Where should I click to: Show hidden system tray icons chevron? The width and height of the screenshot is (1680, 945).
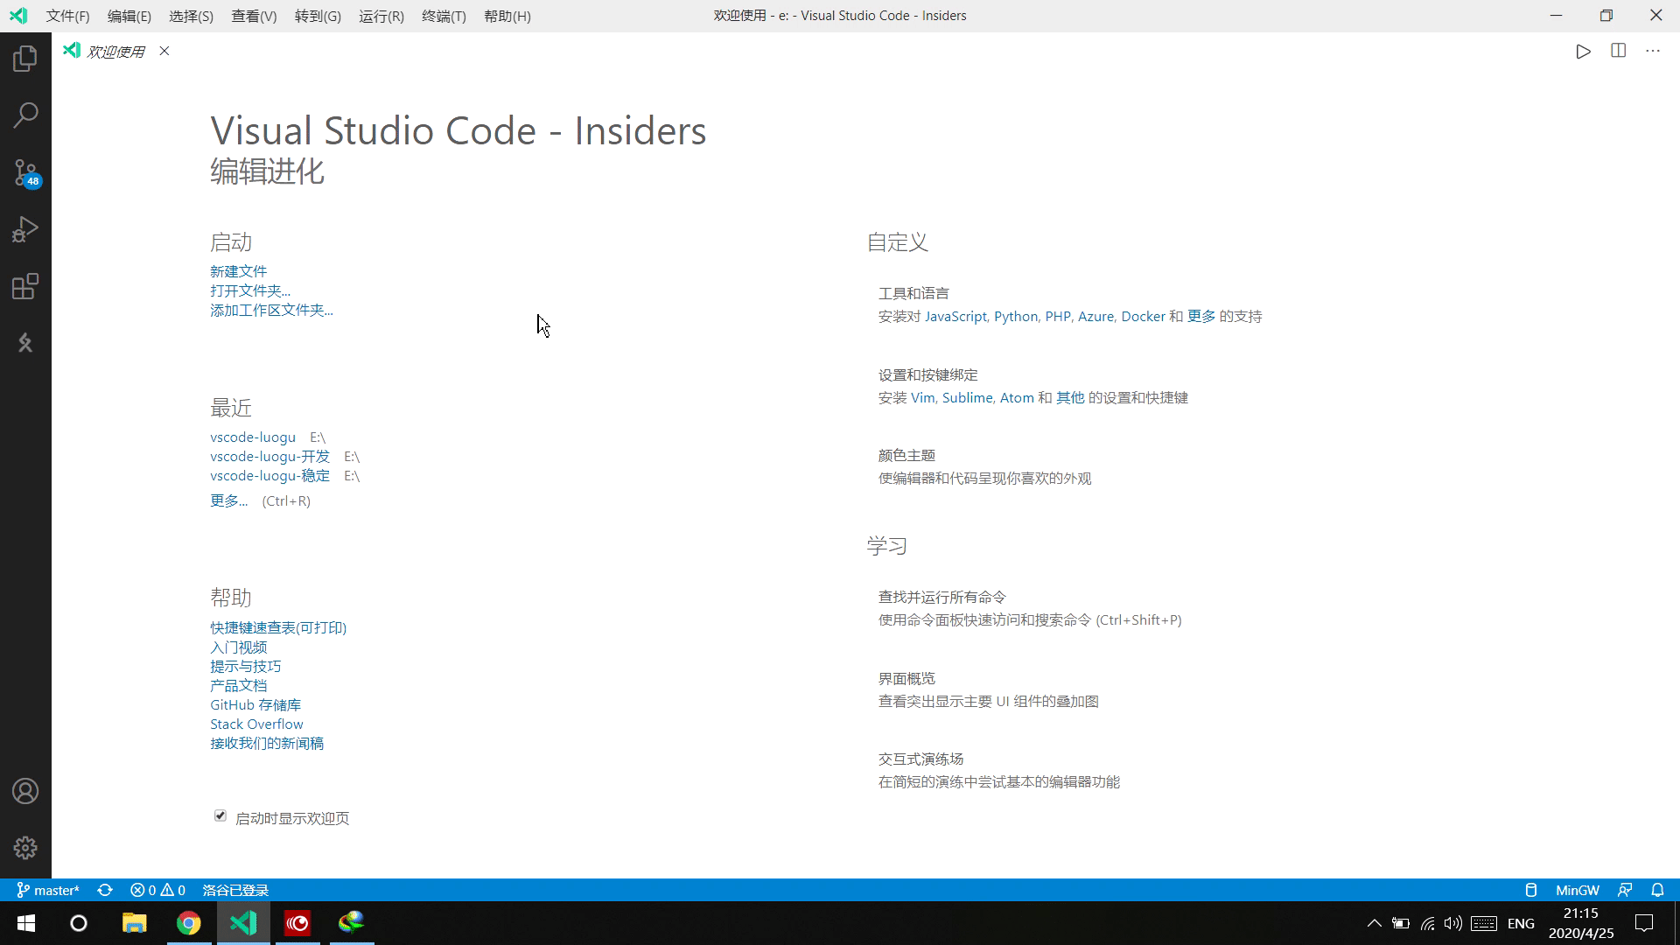1374,923
